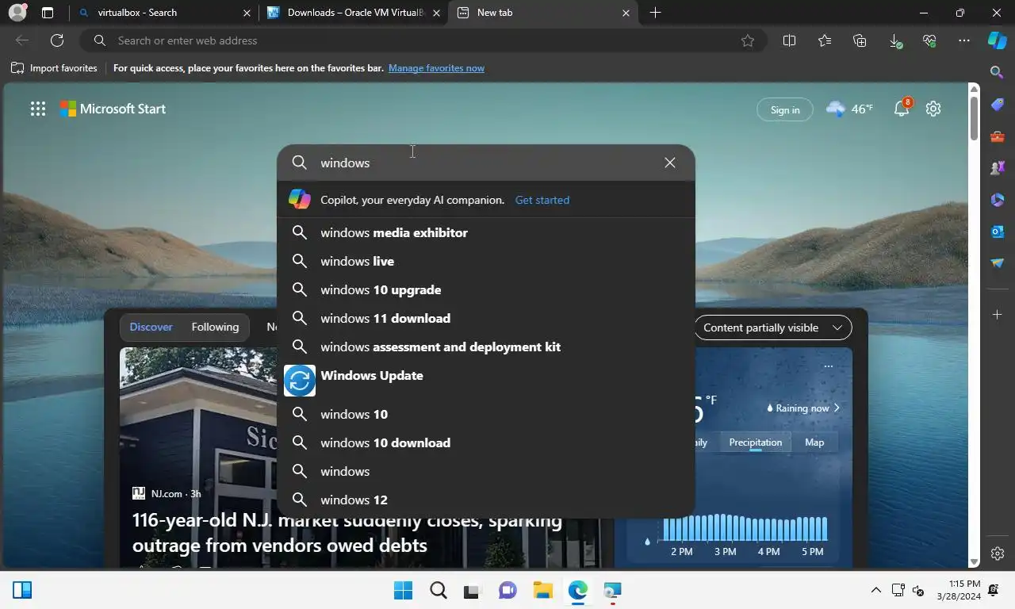1015x609 pixels.
Task: Choose suggestion windows assessment and deployment kit
Action: [485, 347]
